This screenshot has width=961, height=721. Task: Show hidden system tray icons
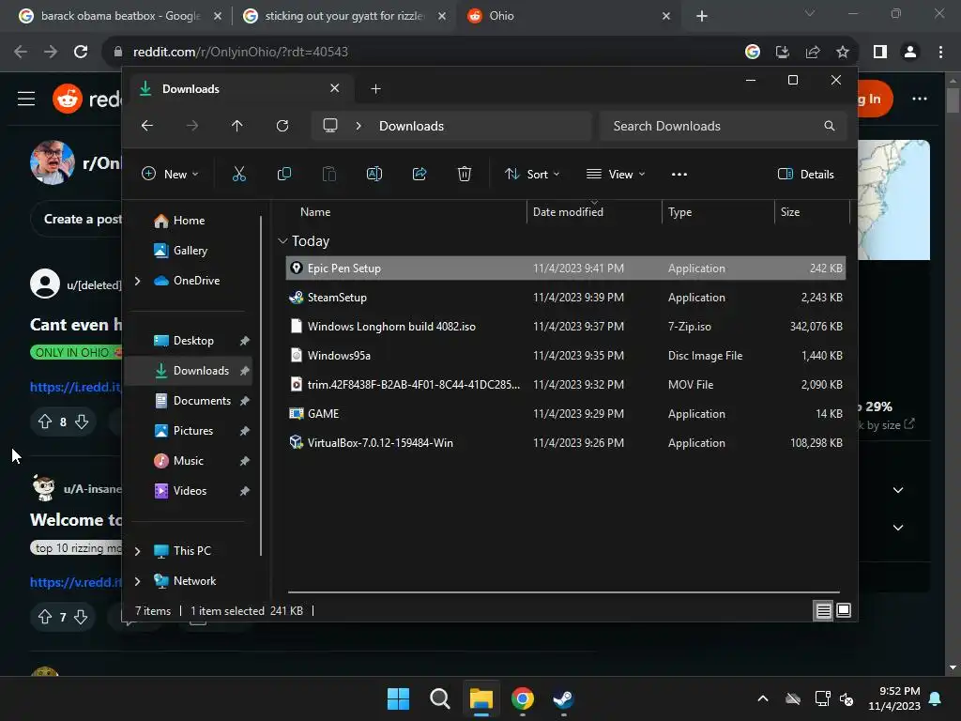[x=763, y=698]
